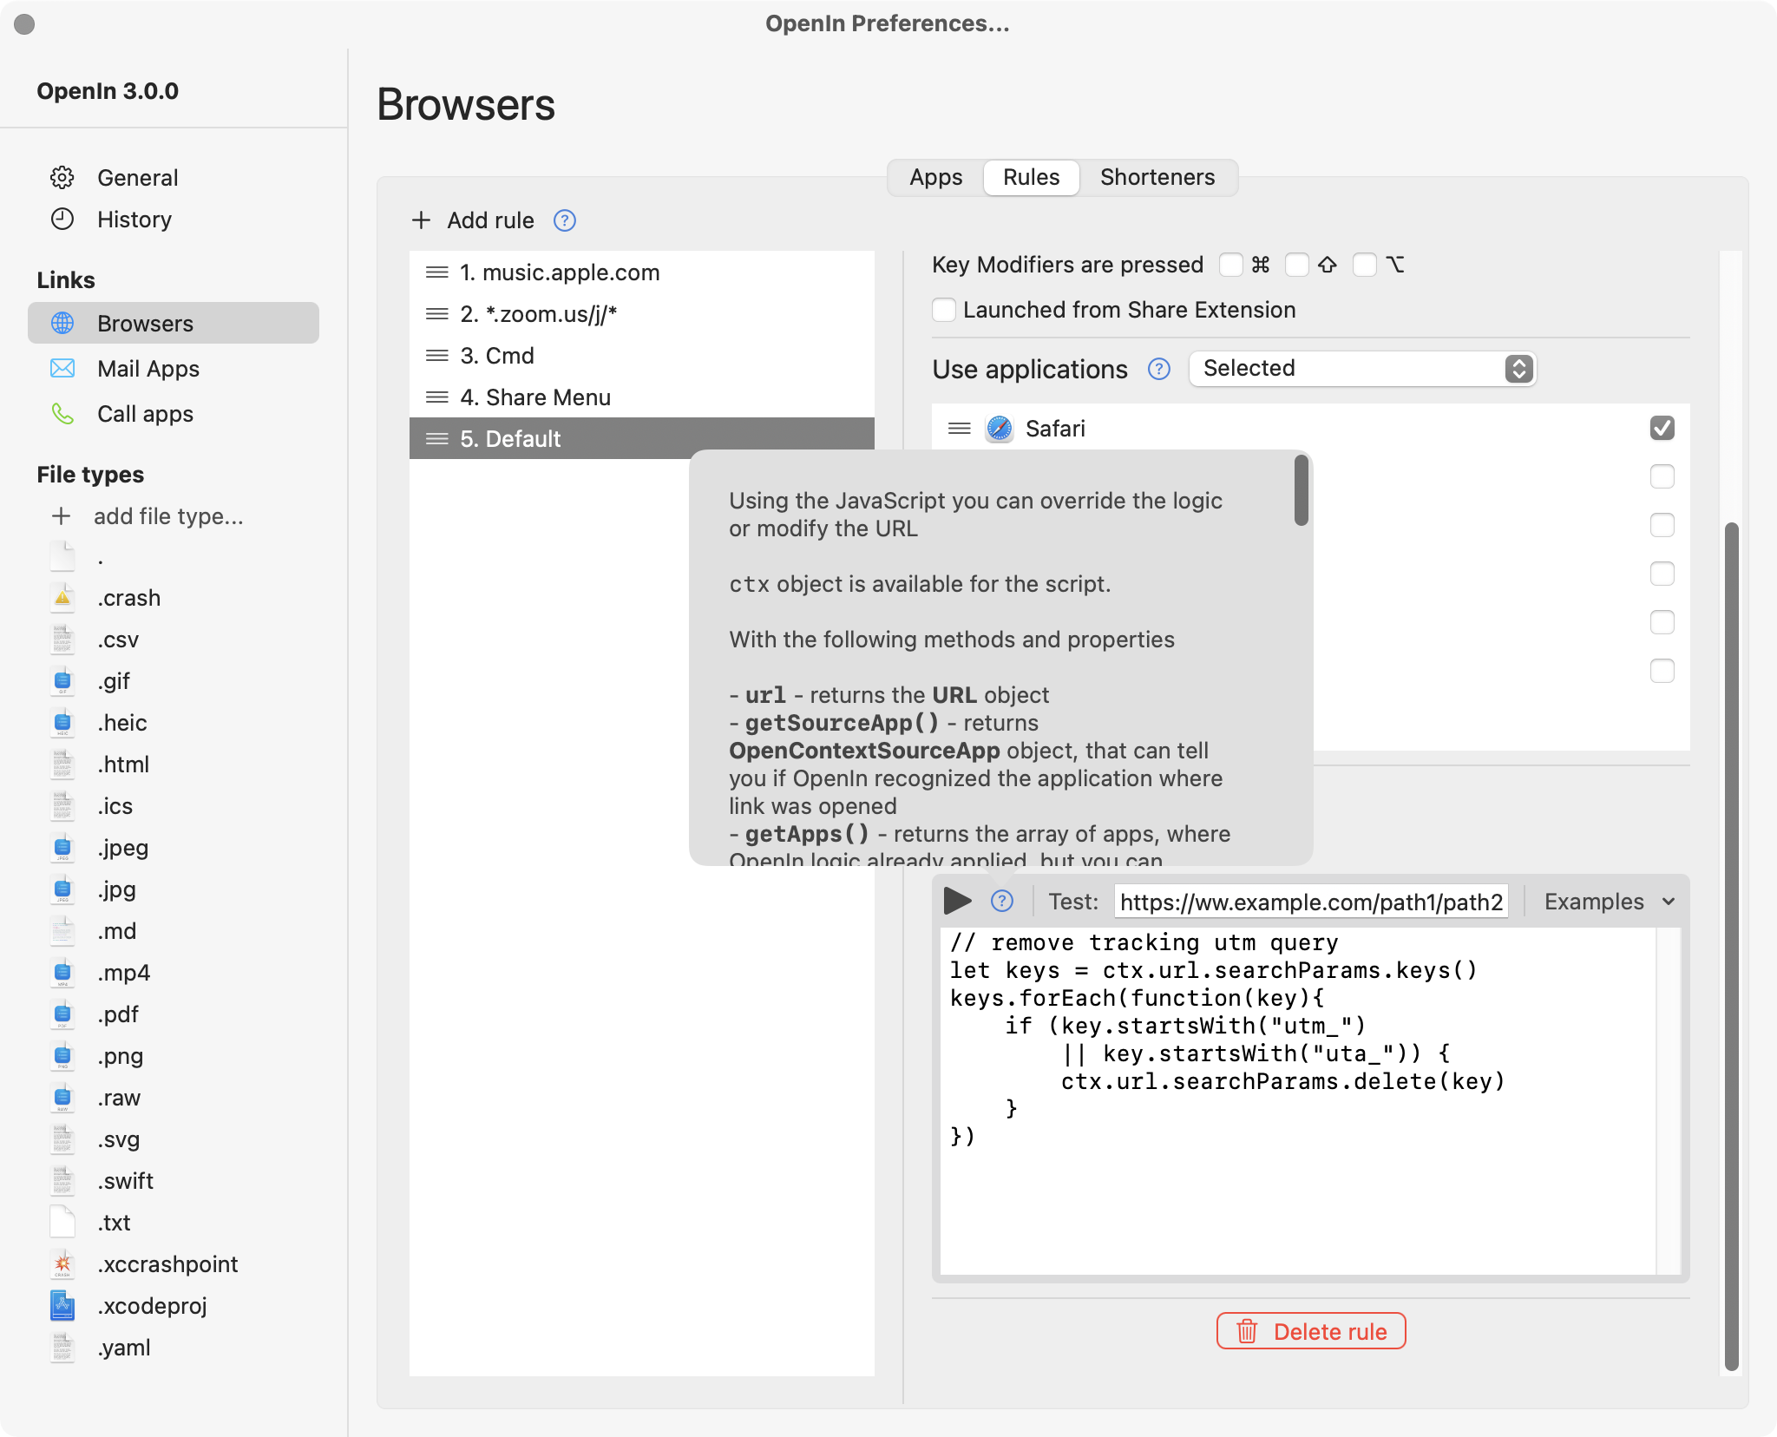Select the .xccrashpoint file type icon
Image resolution: width=1777 pixels, height=1437 pixels.
[62, 1263]
